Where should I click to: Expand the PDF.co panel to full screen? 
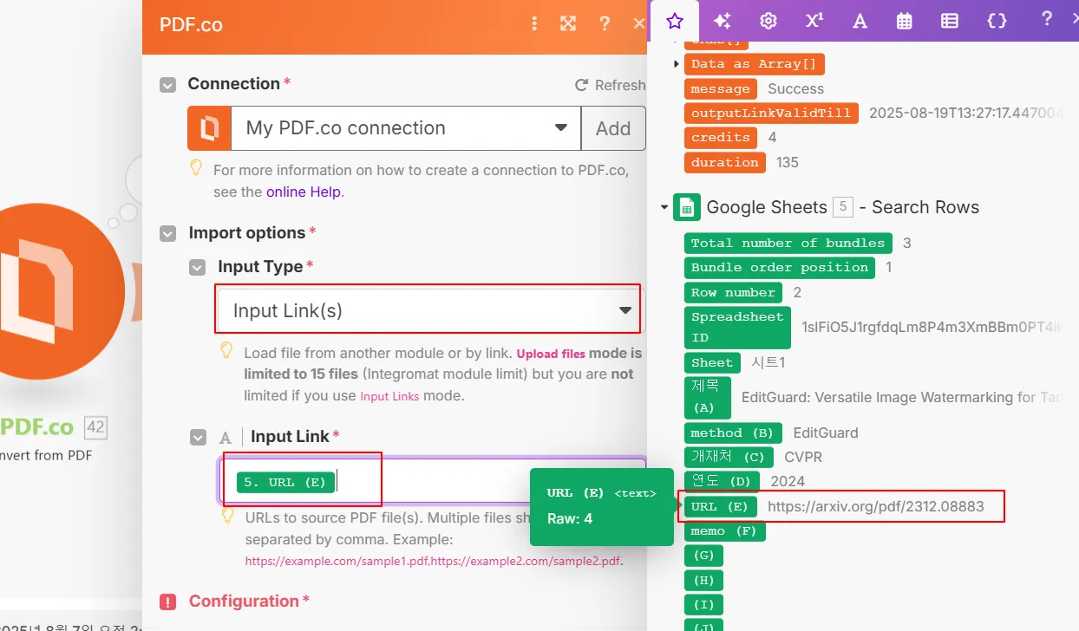tap(568, 23)
